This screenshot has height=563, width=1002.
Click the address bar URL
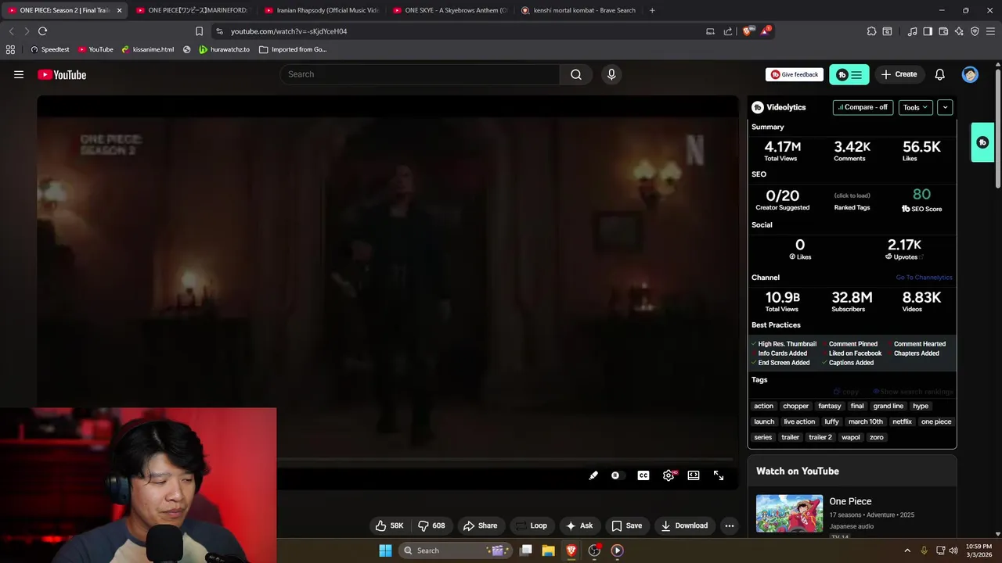(289, 31)
